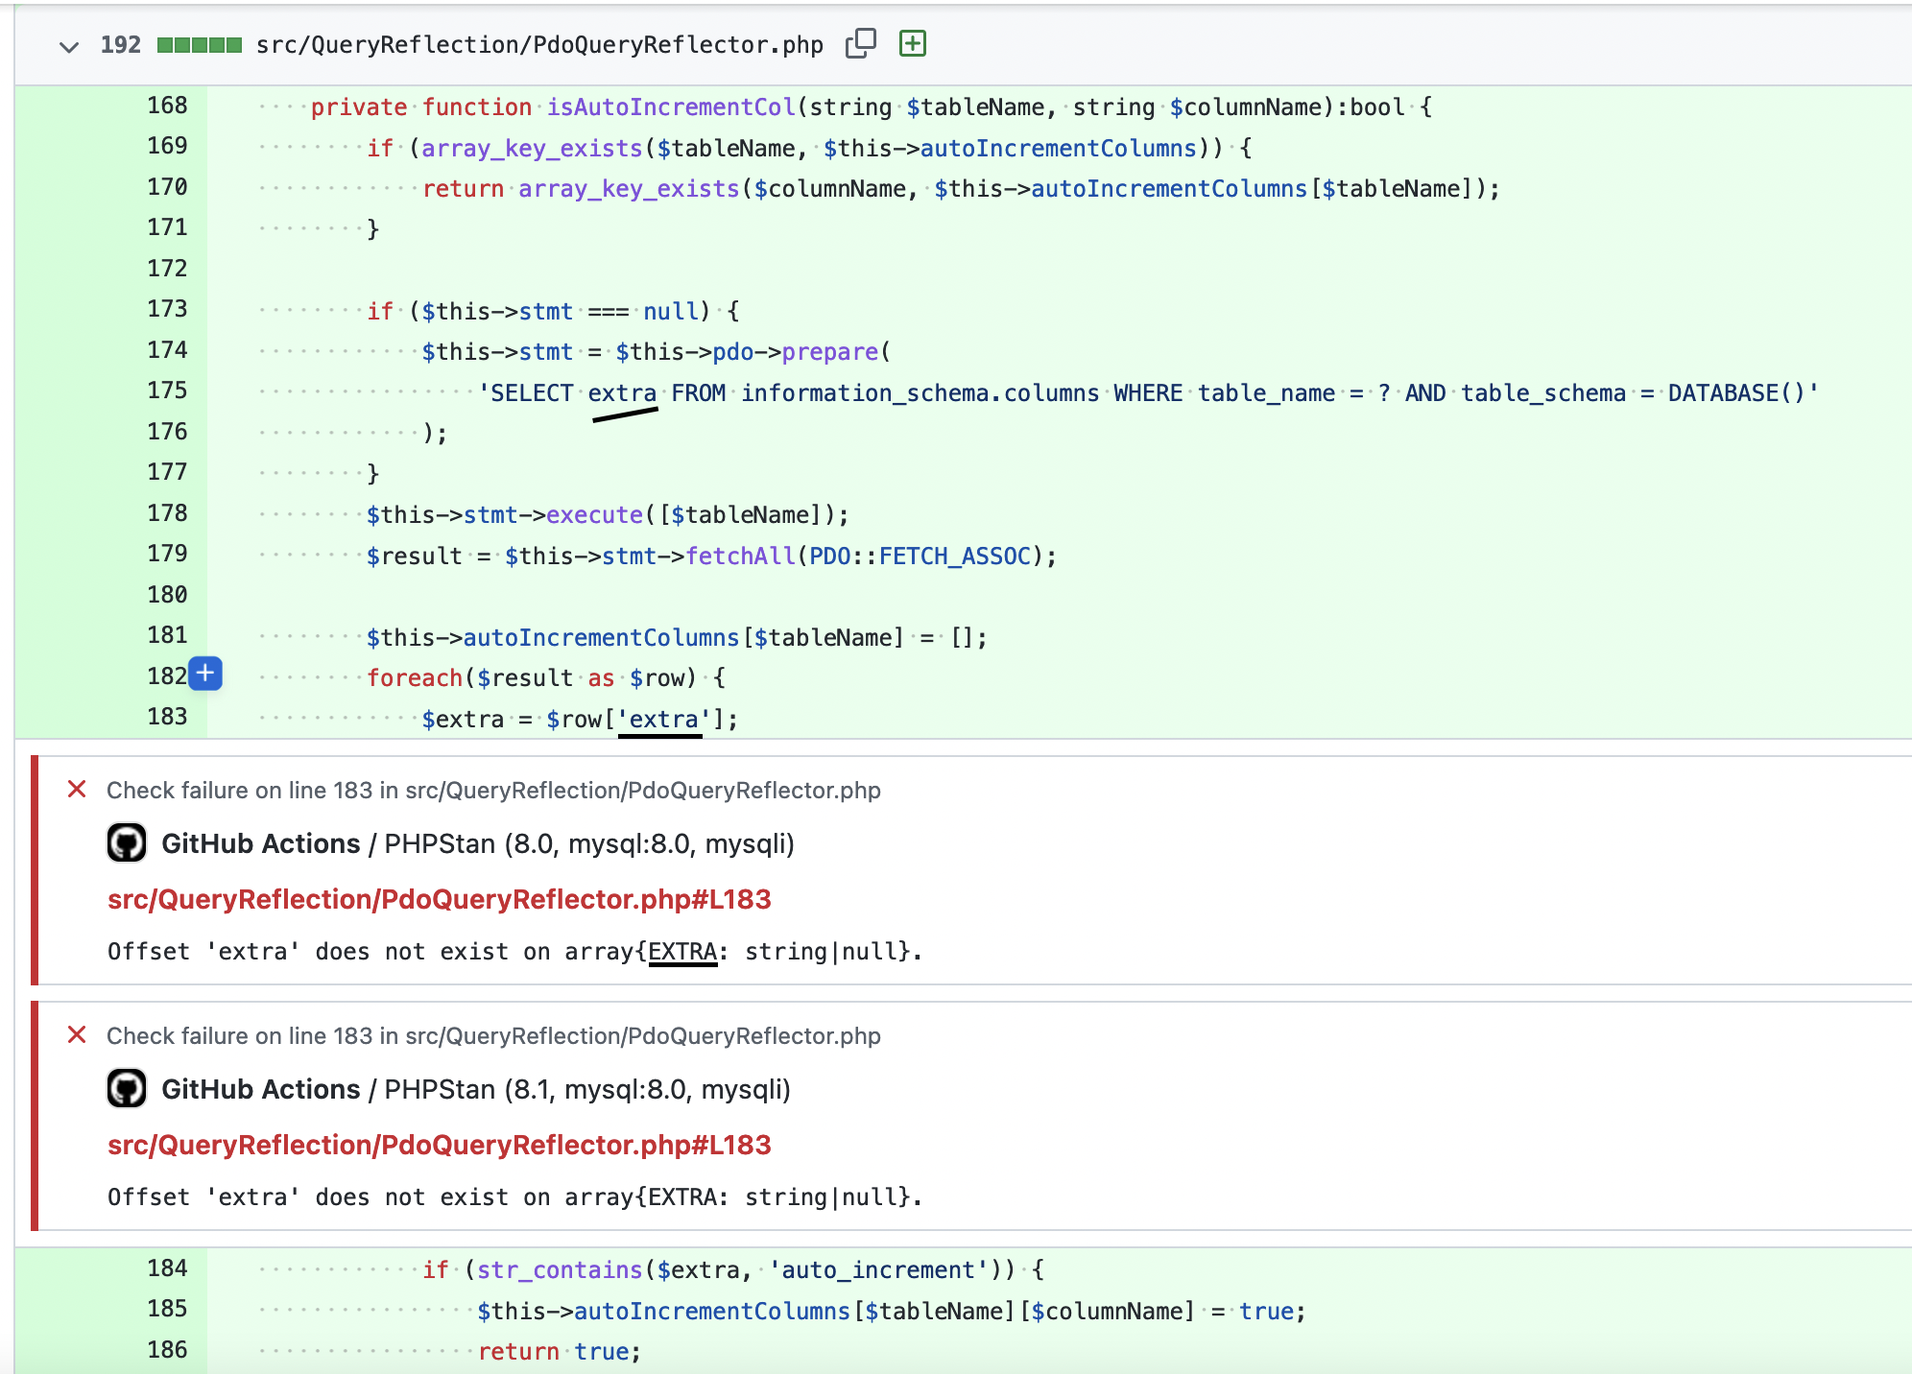Click GitHub Actions avatar for PHPStan 8.0
The width and height of the screenshot is (1912, 1374).
tap(127, 843)
